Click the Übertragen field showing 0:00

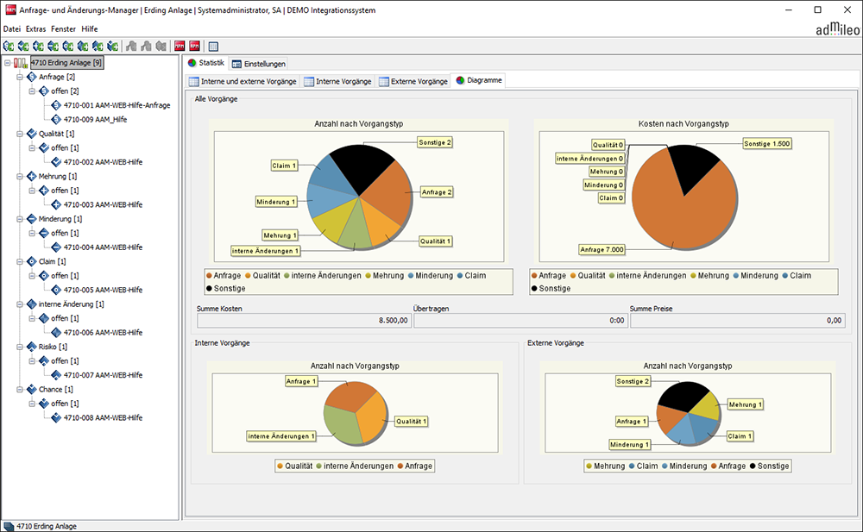[x=520, y=320]
